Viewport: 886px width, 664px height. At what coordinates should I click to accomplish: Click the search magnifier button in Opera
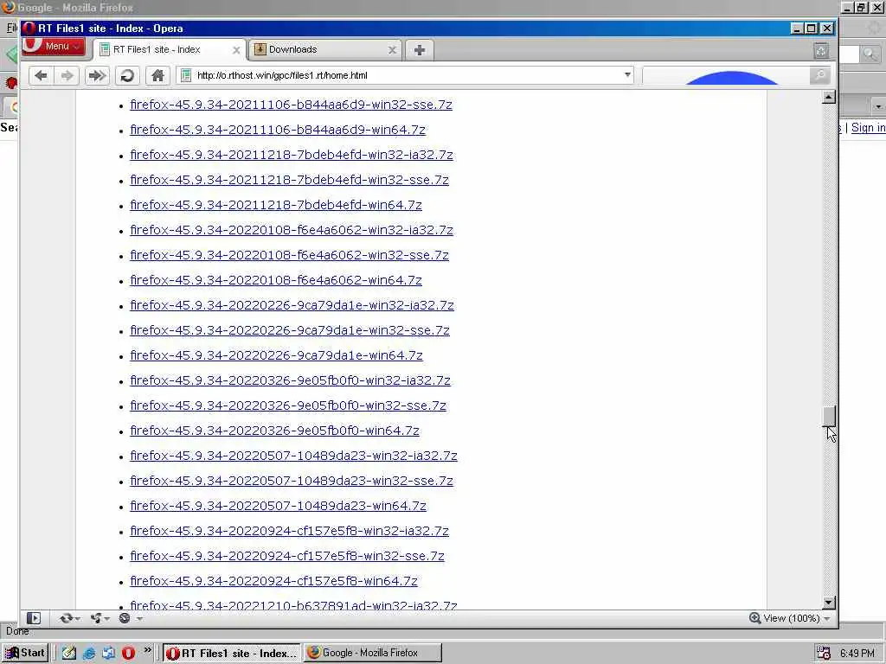[x=820, y=76]
